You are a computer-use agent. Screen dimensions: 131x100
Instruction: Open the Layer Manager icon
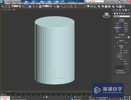tap(99, 7)
